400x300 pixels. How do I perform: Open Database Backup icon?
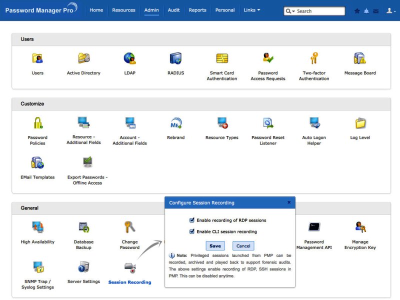coord(83,227)
